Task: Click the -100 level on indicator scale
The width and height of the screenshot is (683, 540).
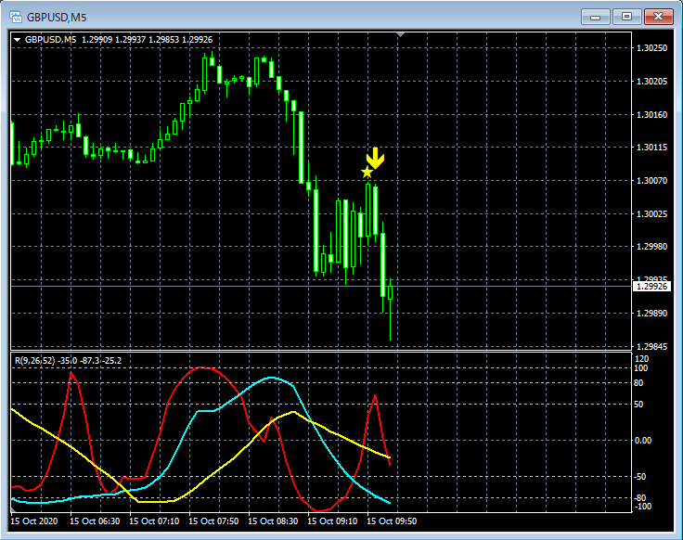Action: (641, 506)
